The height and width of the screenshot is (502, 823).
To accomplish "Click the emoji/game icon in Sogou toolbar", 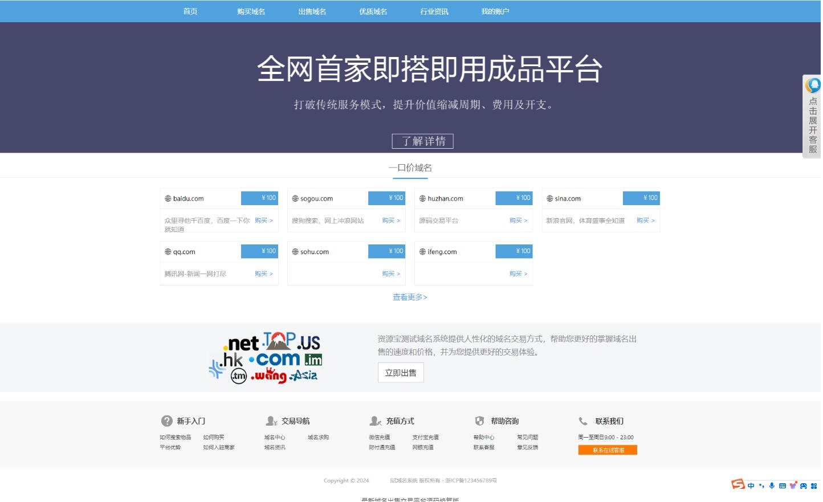I will pyautogui.click(x=803, y=485).
